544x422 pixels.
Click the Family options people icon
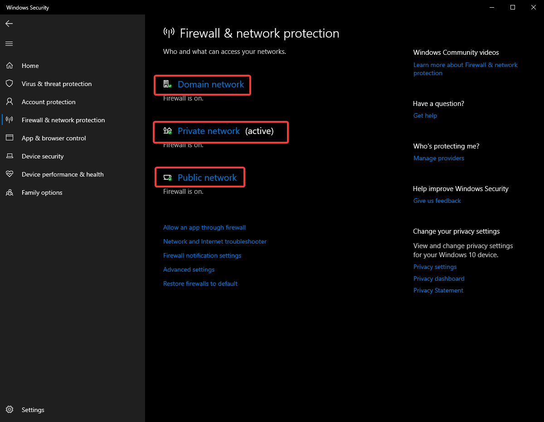coord(10,192)
